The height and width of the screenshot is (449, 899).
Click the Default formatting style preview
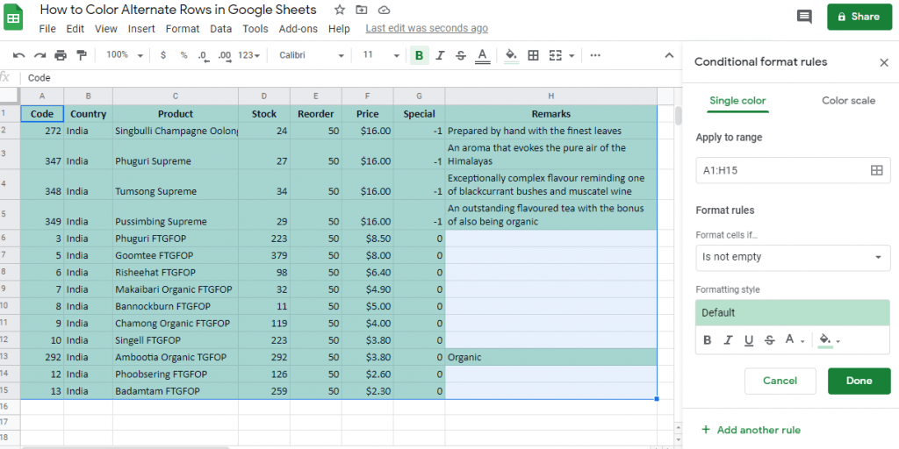tap(793, 313)
